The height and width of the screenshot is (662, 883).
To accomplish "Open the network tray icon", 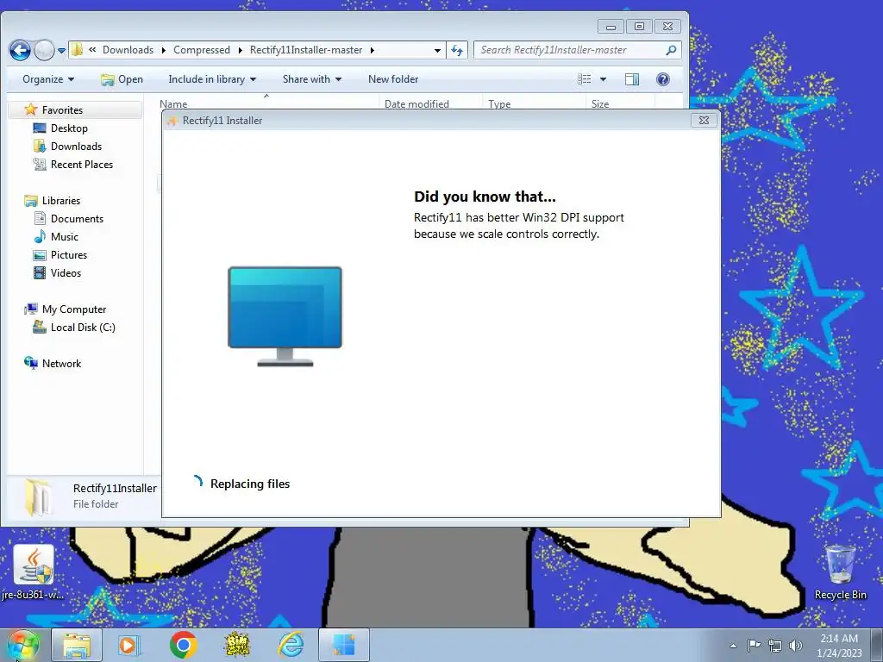I will click(775, 646).
